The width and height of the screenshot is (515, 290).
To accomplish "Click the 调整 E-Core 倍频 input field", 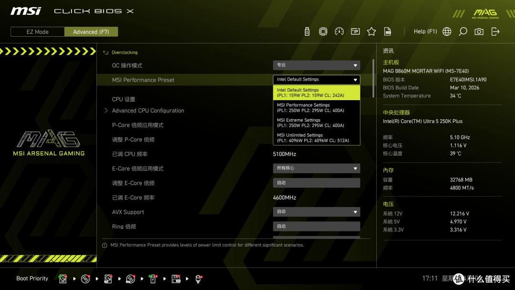I will pyautogui.click(x=316, y=183).
